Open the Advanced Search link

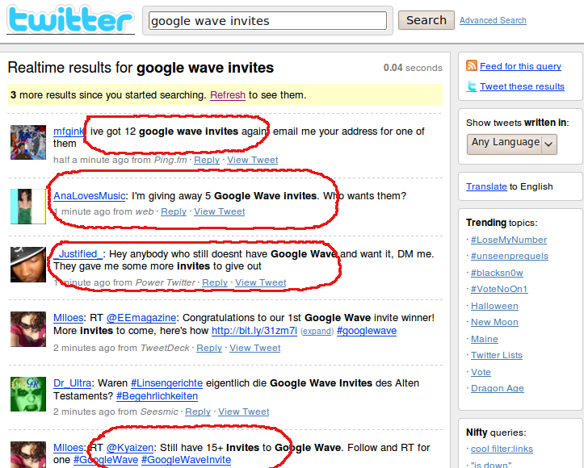[x=493, y=21]
